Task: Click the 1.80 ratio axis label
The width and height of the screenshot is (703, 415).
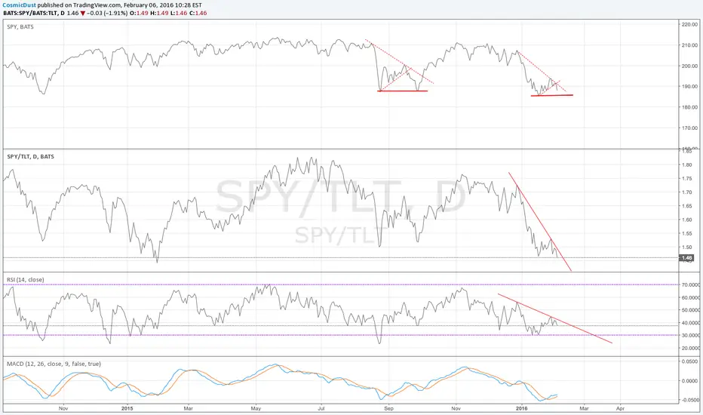Action: [687, 165]
